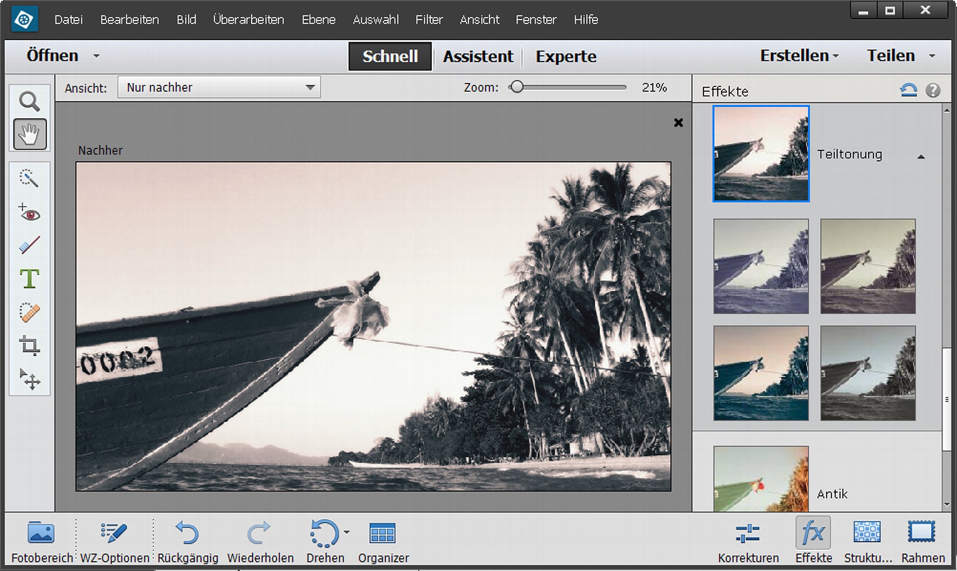This screenshot has height=571, width=957.
Task: Open the Filter menu
Action: point(429,20)
